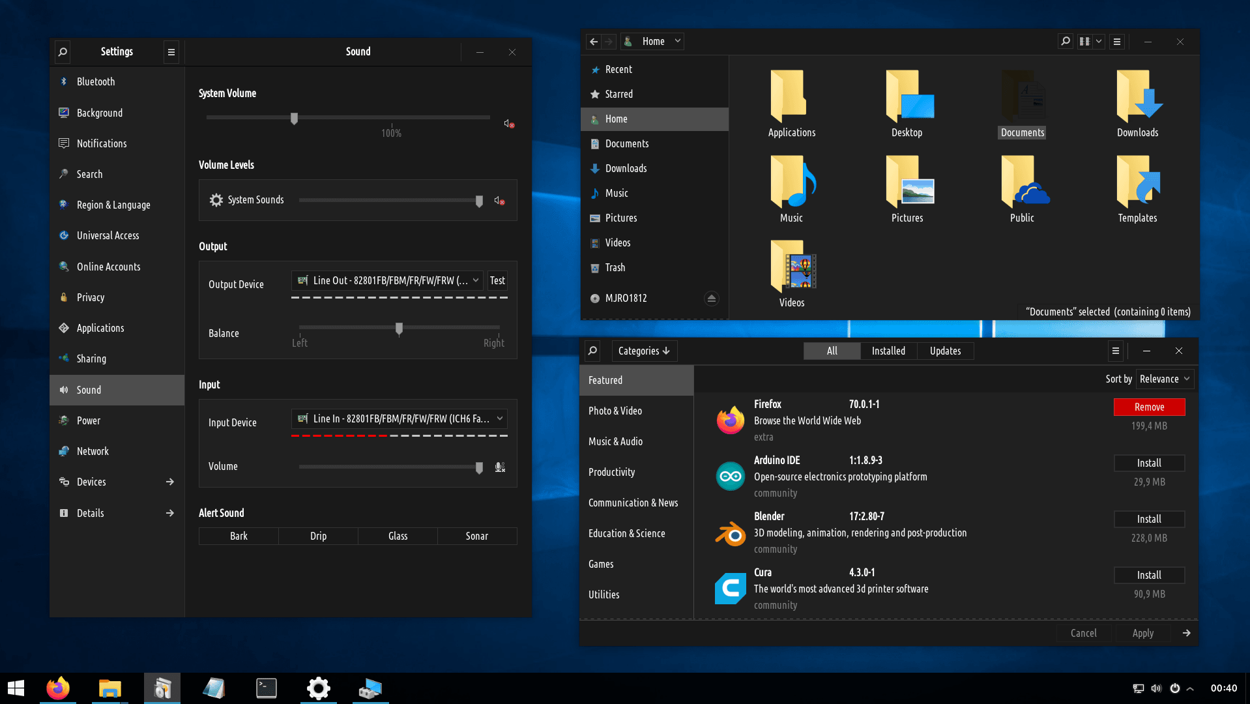Select the Glass alert sound
The height and width of the screenshot is (704, 1250).
pos(398,536)
